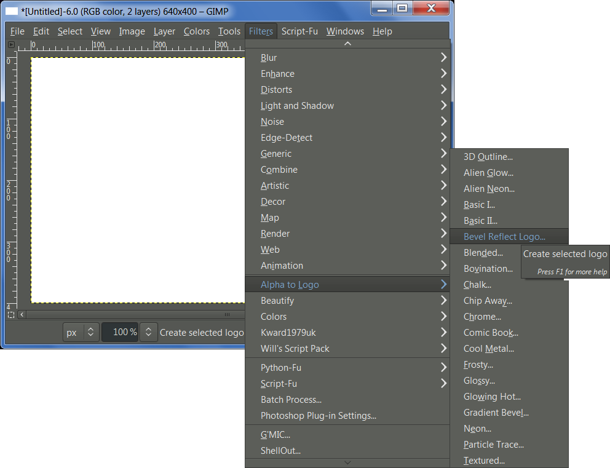Expand the Colors submenu in Filters
Image resolution: width=610 pixels, height=468 pixels.
point(347,316)
